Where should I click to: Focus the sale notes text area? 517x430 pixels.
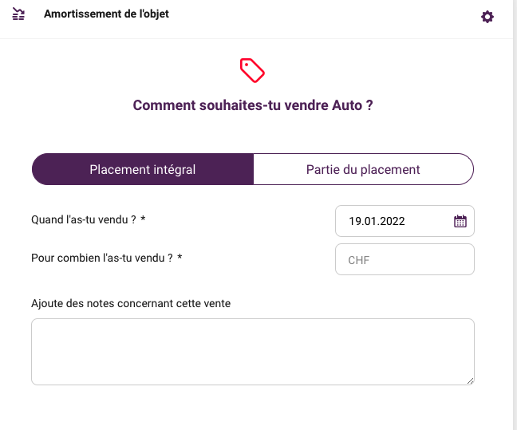pyautogui.click(x=253, y=352)
